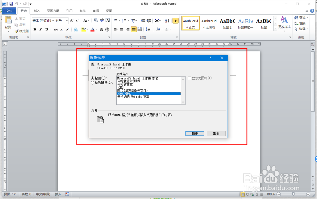Apply the 标题 2 heading style
Screen dimensions: 317x199
(227, 23)
